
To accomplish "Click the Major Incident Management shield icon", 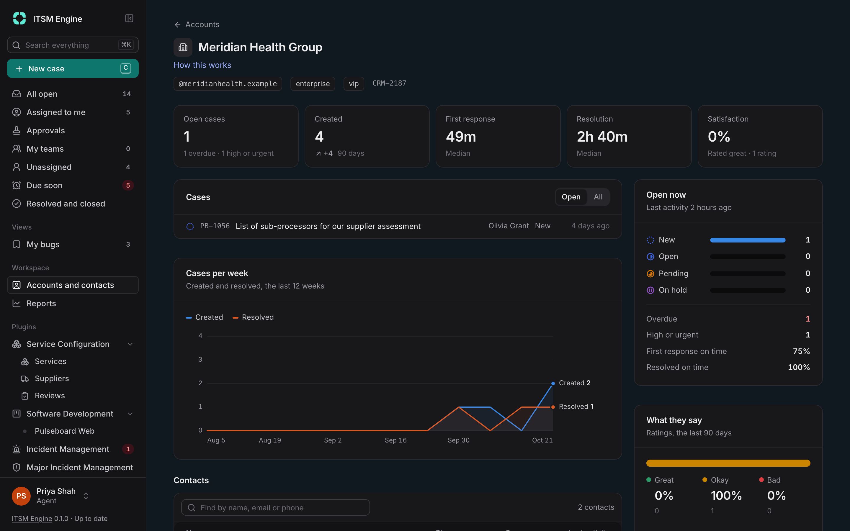I will [x=17, y=468].
